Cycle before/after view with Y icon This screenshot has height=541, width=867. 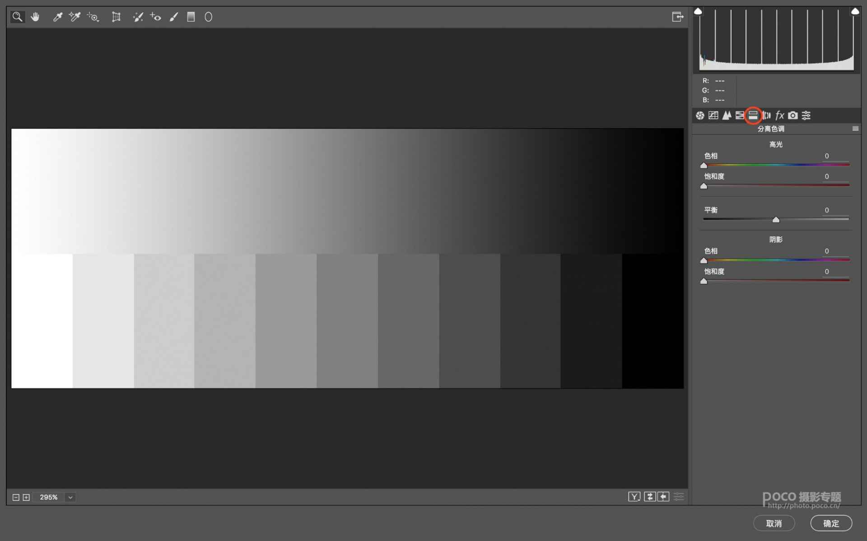click(634, 497)
